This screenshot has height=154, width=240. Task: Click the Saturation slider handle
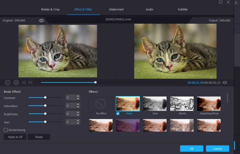45,106
